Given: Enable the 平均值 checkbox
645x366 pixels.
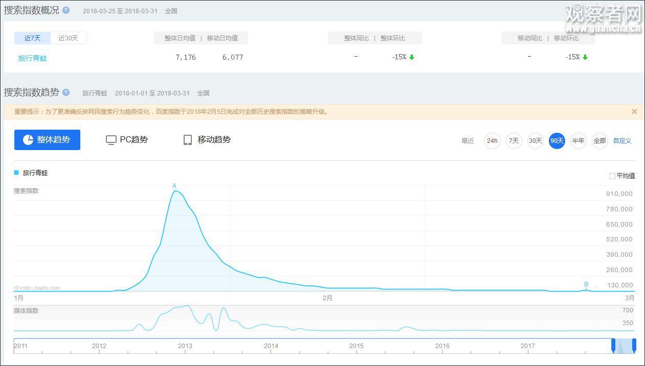Looking at the screenshot, I should coord(612,176).
